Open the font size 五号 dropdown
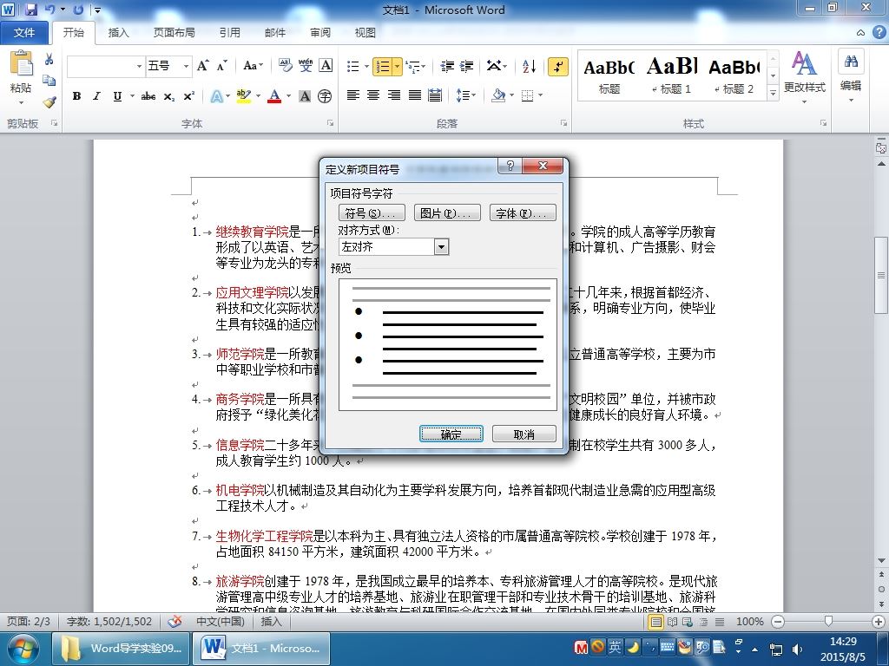This screenshot has height=666, width=889. [186, 66]
